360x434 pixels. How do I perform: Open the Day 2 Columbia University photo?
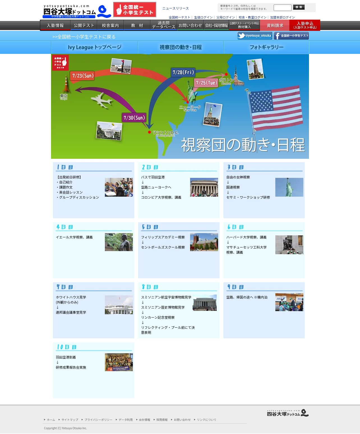(204, 187)
